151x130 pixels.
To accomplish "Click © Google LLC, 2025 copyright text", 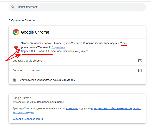I will coord(38,102).
